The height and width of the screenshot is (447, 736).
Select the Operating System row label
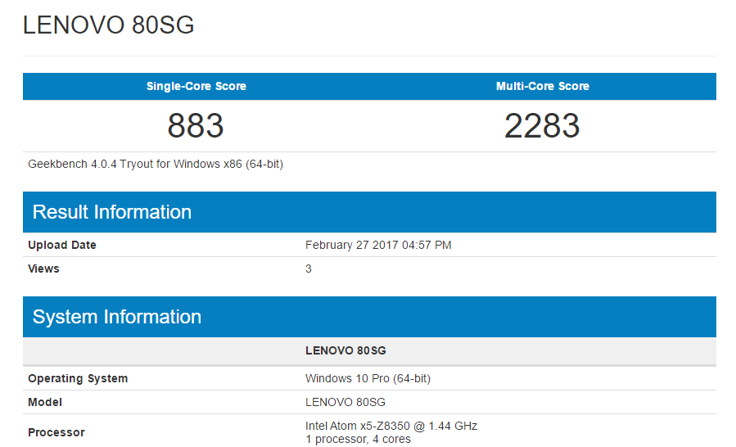pos(78,378)
